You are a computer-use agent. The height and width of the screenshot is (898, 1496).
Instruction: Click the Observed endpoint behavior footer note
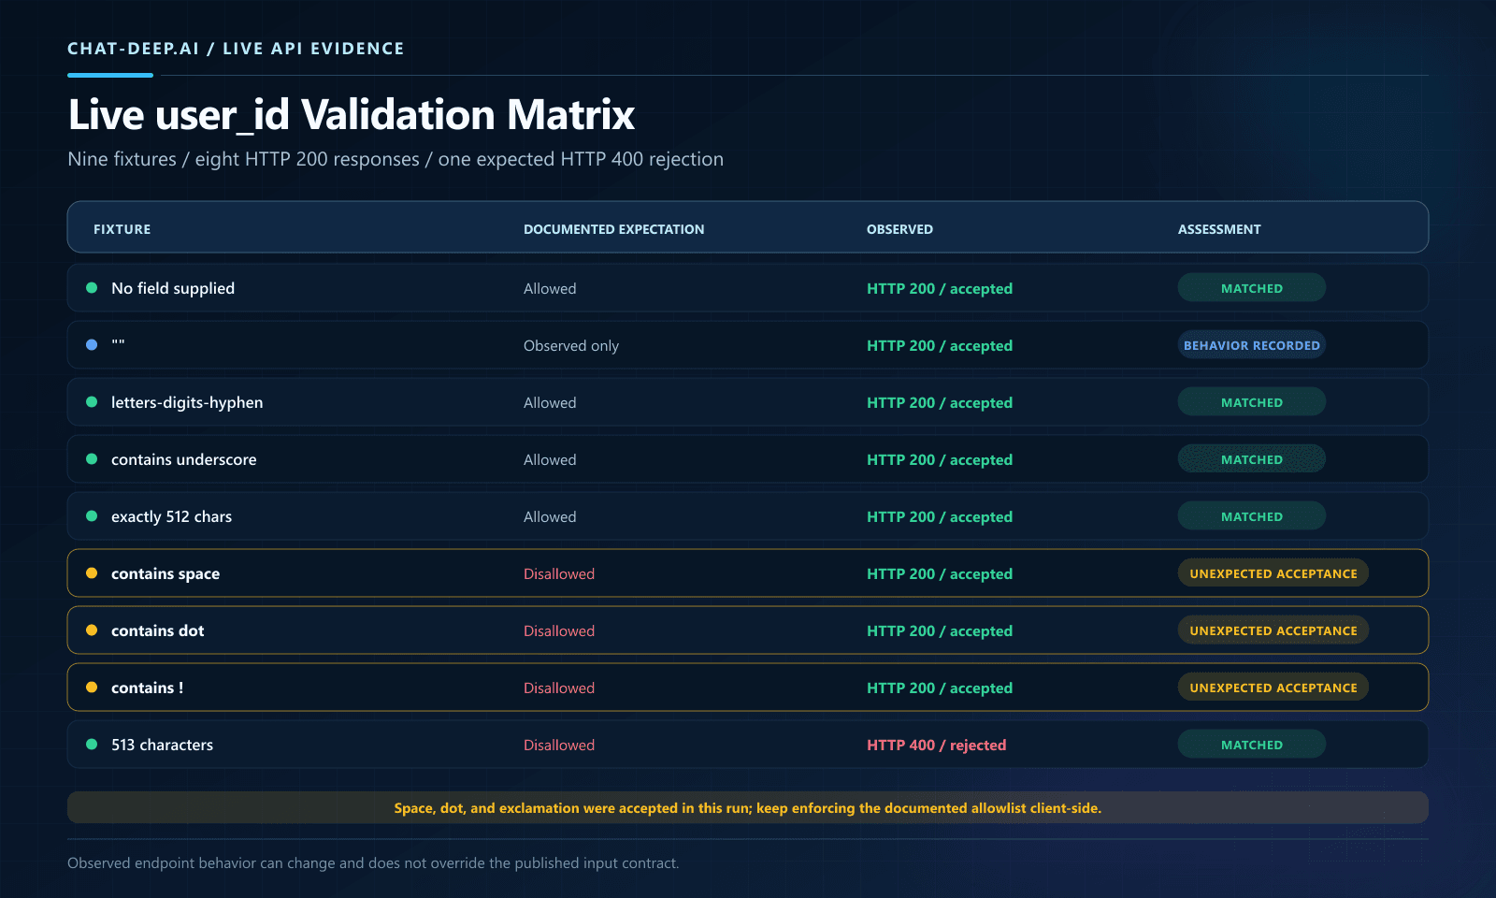point(373,862)
